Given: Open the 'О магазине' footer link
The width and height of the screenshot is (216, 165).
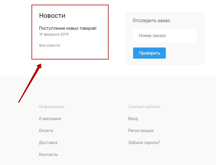Looking at the screenshot, I should 50,119.
